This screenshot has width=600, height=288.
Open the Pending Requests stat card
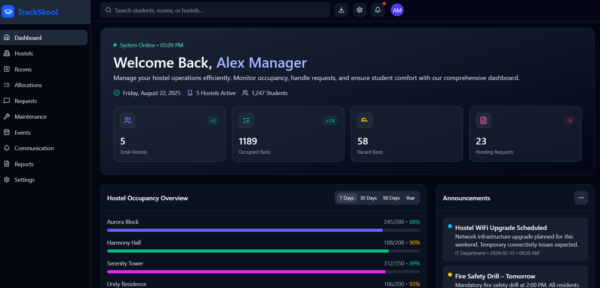pyautogui.click(x=525, y=134)
